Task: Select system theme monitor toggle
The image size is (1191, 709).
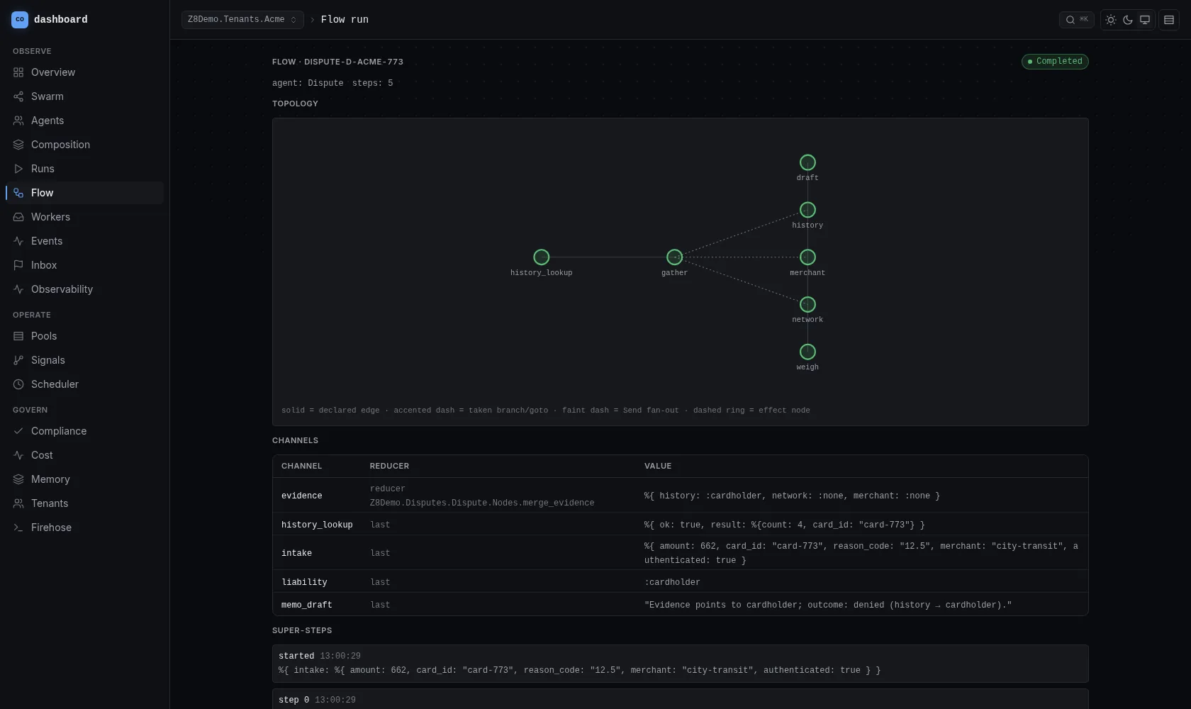Action: (x=1145, y=20)
